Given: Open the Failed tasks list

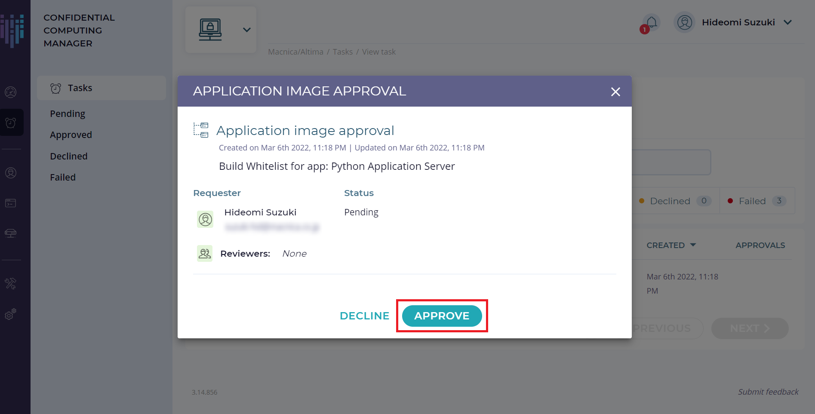Looking at the screenshot, I should point(63,178).
